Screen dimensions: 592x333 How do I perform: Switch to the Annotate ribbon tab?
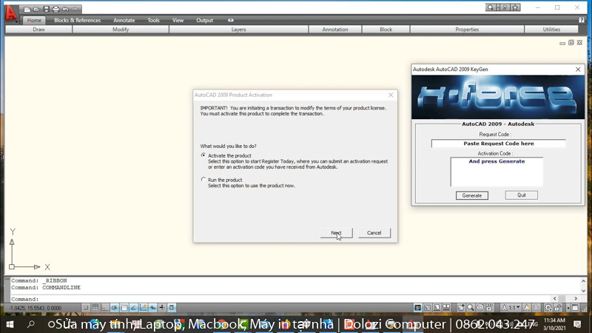pyautogui.click(x=124, y=21)
